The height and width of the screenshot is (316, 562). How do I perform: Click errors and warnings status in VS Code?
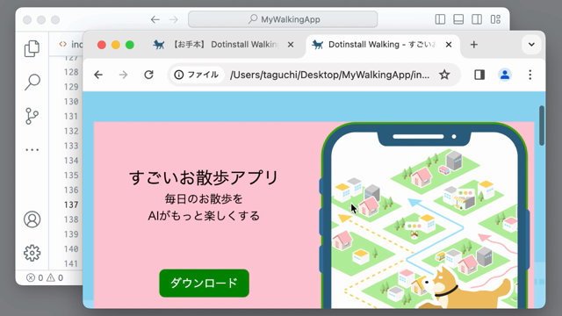tap(45, 277)
